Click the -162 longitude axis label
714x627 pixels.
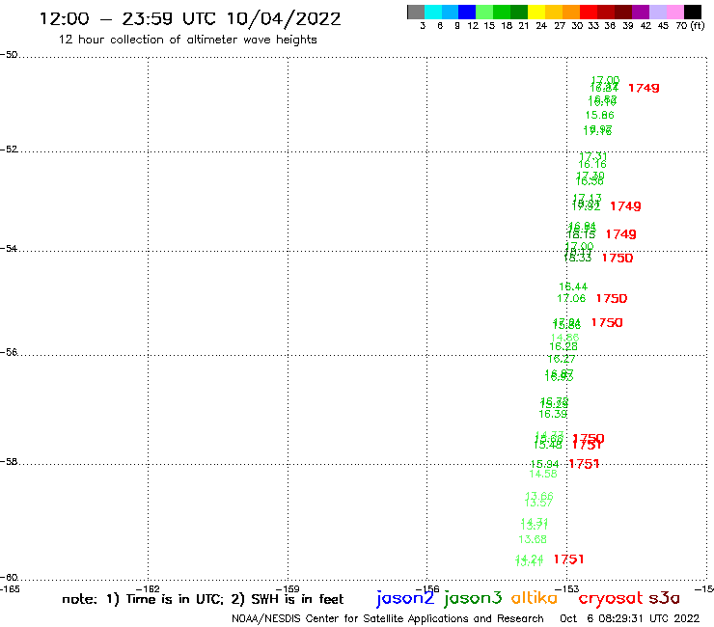click(148, 589)
